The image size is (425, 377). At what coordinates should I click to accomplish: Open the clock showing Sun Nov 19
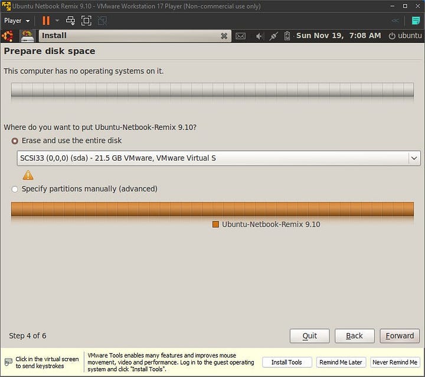click(338, 35)
